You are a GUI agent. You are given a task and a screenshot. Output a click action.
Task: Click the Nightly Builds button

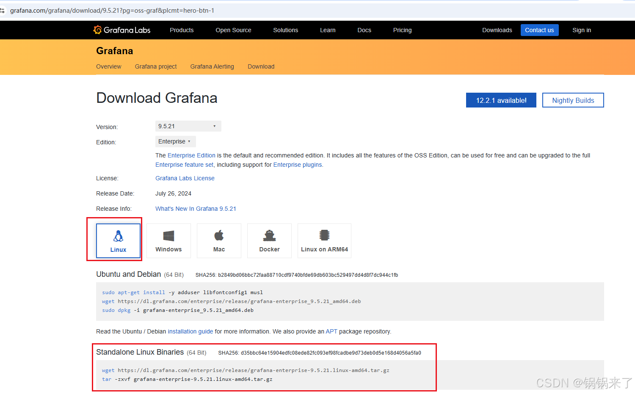pos(573,100)
